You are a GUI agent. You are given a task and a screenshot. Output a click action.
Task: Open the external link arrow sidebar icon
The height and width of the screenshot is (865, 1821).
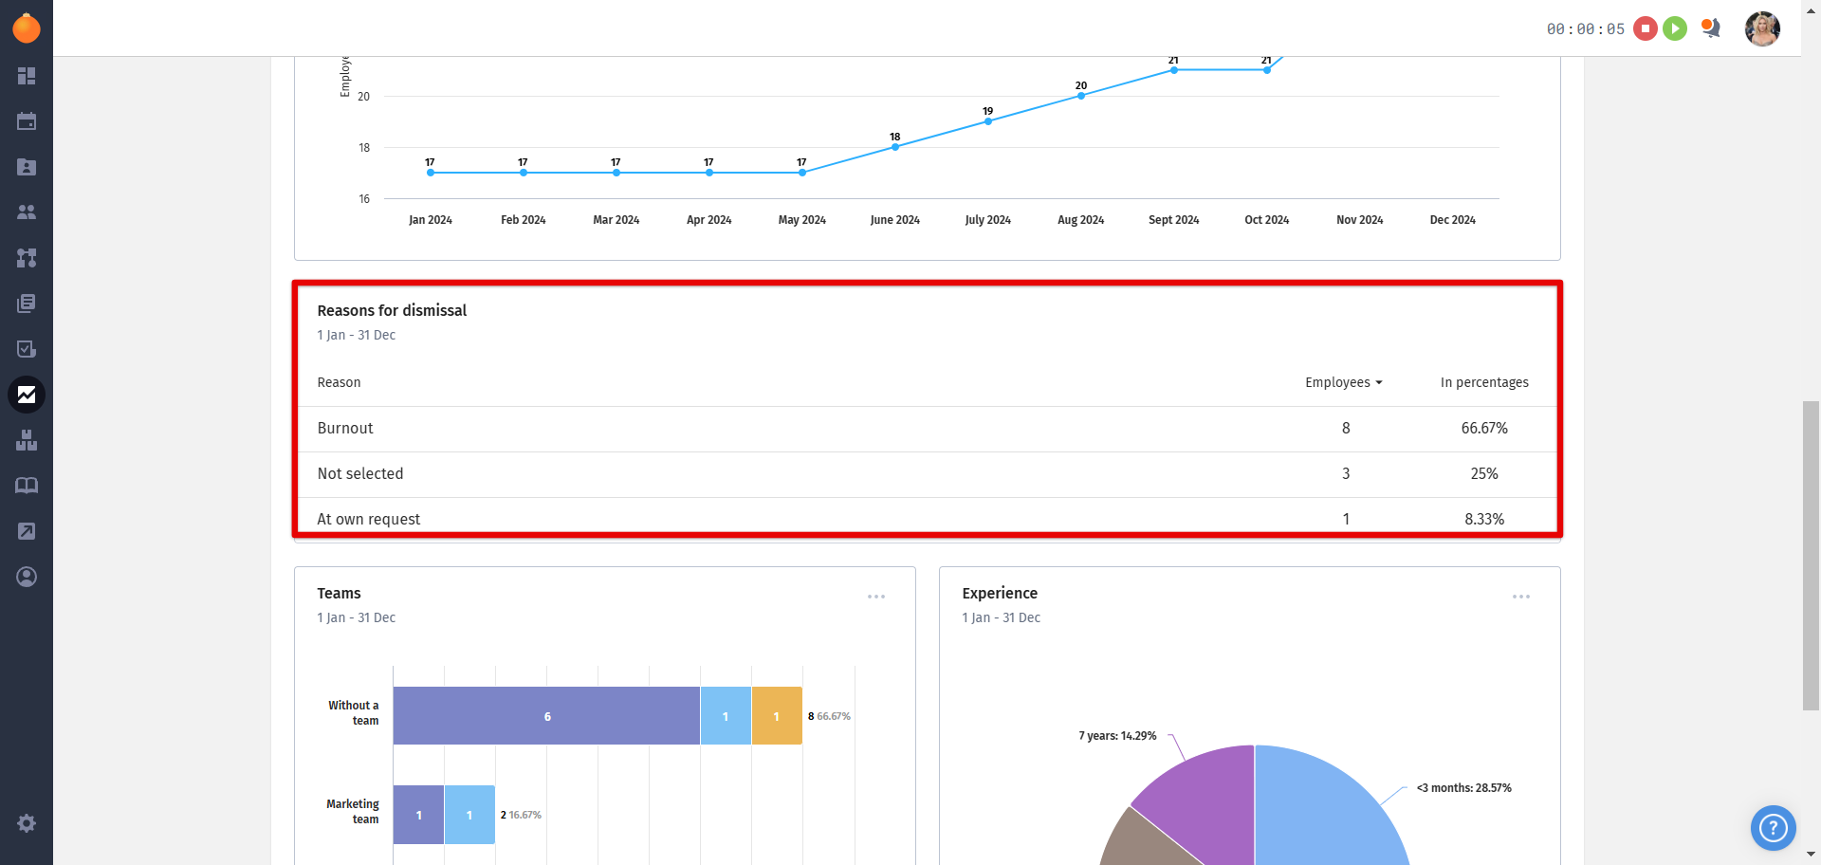click(27, 531)
